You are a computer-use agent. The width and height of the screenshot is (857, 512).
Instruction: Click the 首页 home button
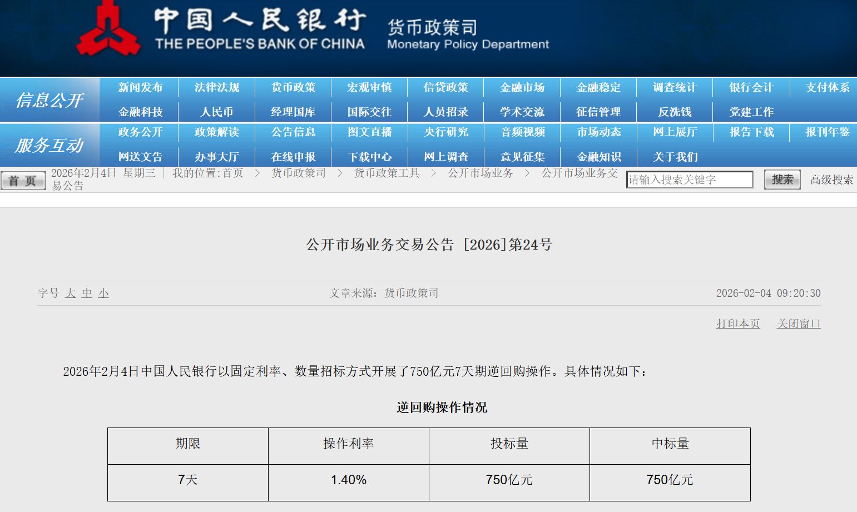tap(23, 181)
